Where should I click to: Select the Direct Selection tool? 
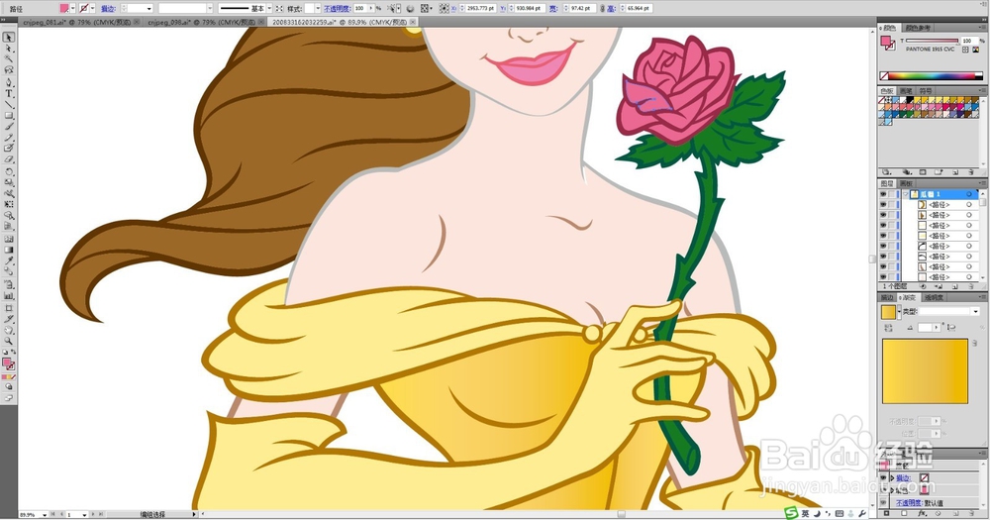click(9, 49)
